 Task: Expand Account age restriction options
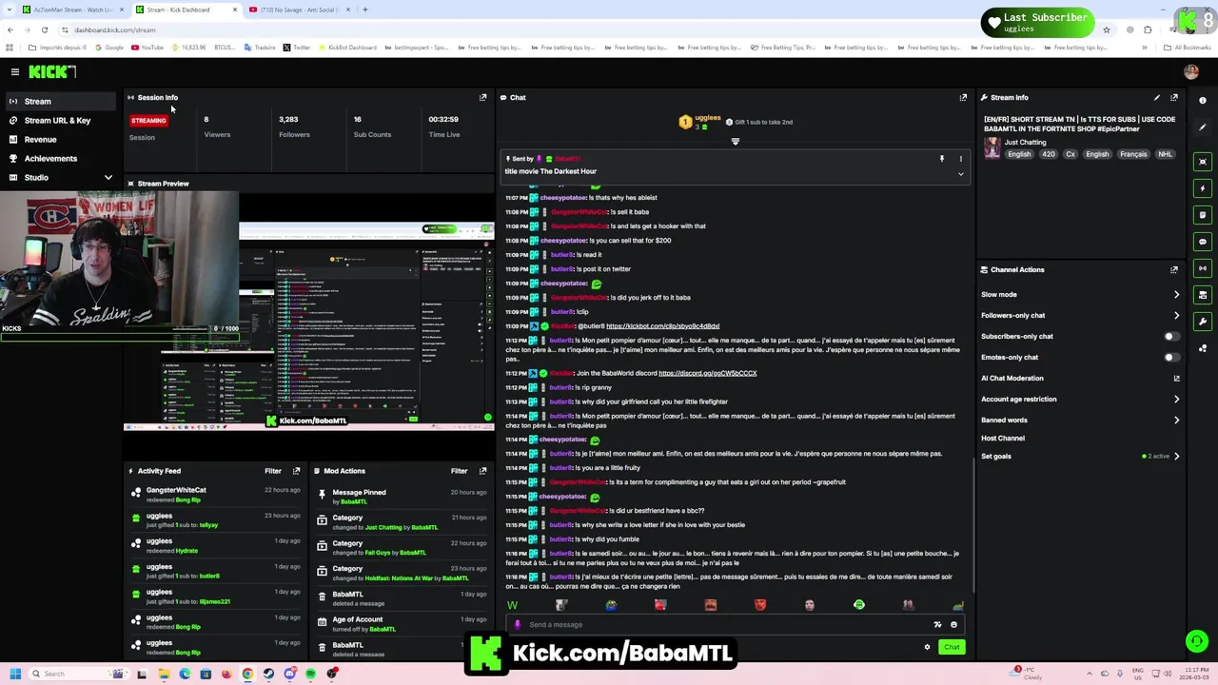click(x=1176, y=400)
